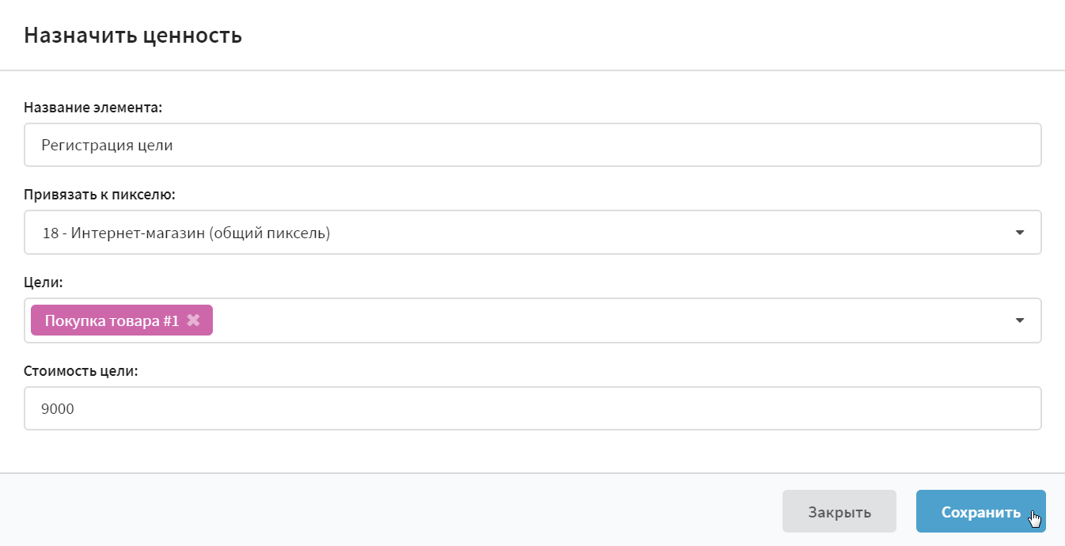Click the Привязать к пикселю: label
1065x546 pixels.
point(99,195)
